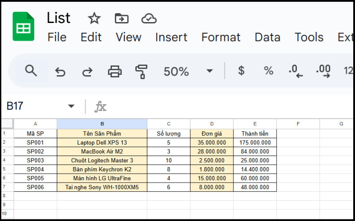
Task: Click cell containing Laptop Dell XPS 13
Action: click(x=102, y=143)
